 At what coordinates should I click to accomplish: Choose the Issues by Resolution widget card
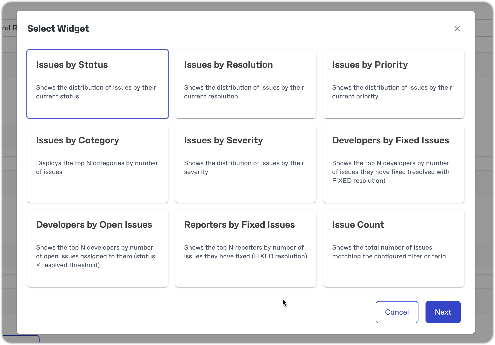245,84
